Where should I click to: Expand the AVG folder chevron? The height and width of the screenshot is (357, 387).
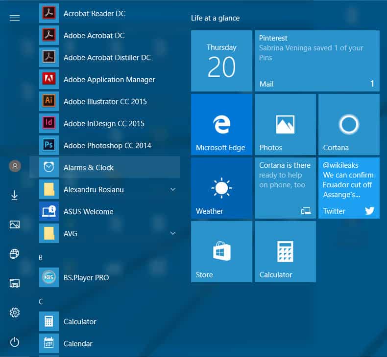(x=173, y=233)
